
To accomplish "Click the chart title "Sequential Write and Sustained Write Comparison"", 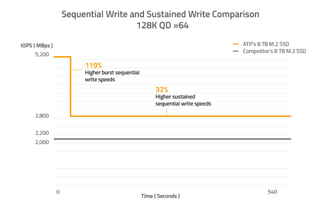I will pyautogui.click(x=161, y=14).
